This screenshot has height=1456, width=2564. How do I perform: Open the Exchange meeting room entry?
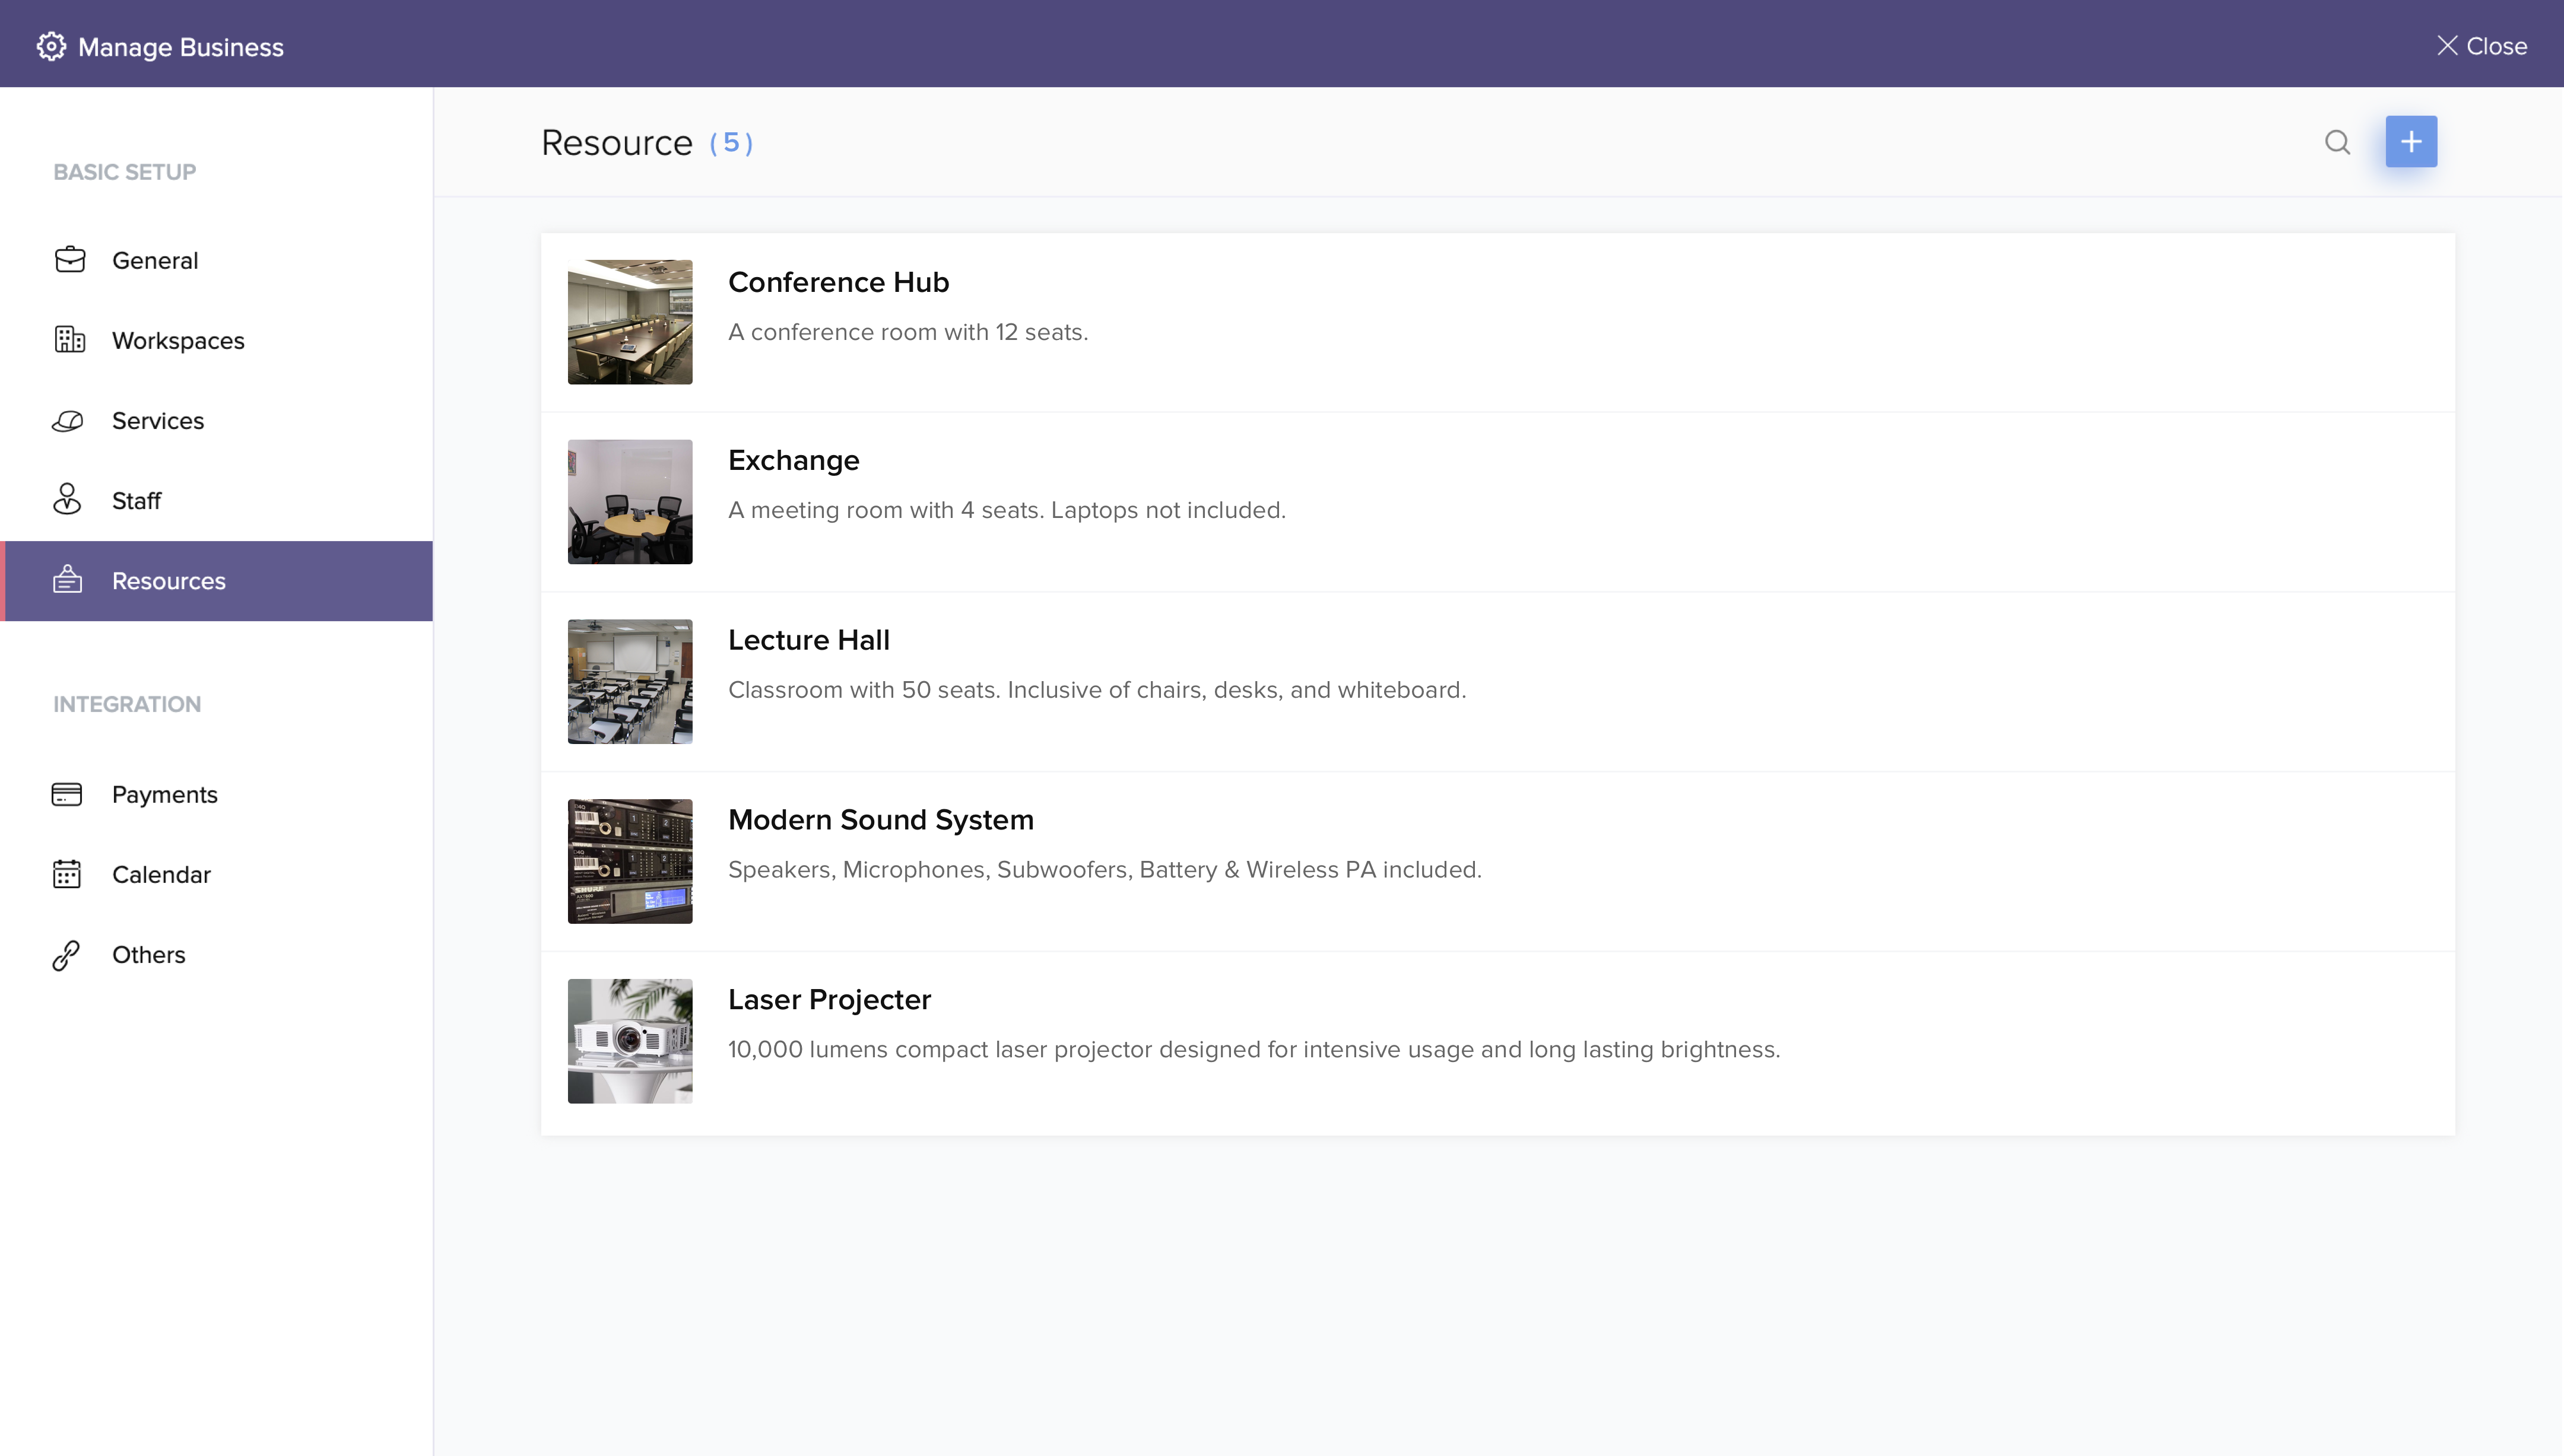[793, 460]
